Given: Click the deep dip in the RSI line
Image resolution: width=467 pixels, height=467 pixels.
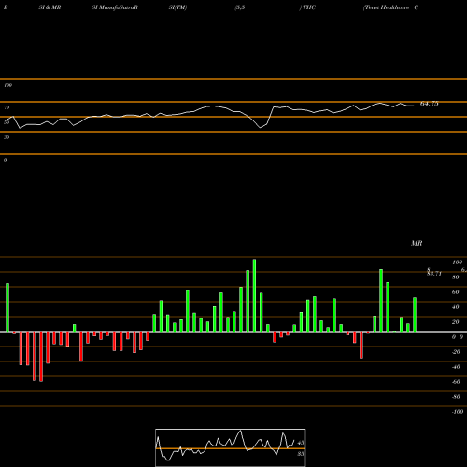Looking at the screenshot, I should [x=261, y=127].
